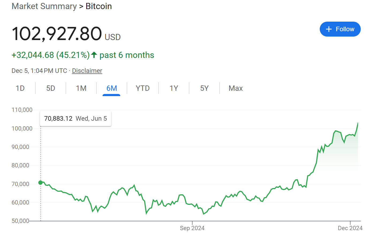Click the green upward arrow beside the percentage

click(94, 55)
